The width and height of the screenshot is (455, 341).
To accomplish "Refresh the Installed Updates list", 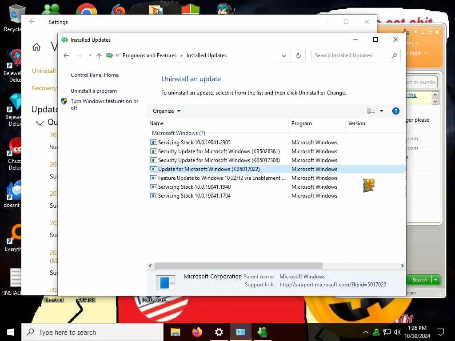I will (298, 56).
